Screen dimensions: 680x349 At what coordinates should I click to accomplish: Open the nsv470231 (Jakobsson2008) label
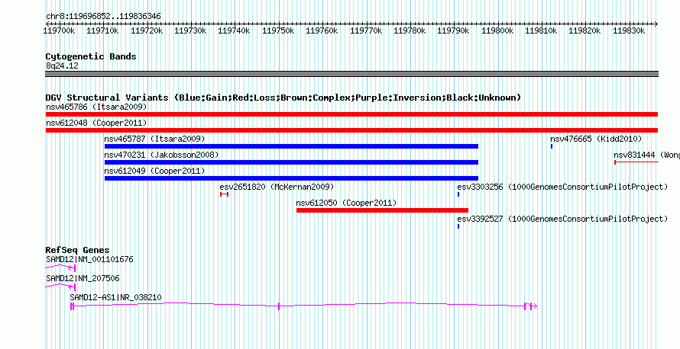pos(161,155)
